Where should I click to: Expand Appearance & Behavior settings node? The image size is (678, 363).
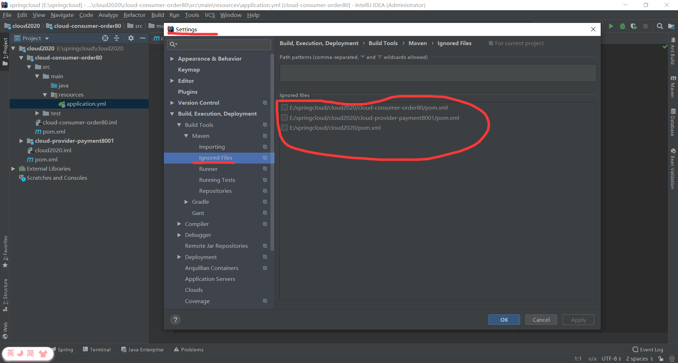[172, 59]
